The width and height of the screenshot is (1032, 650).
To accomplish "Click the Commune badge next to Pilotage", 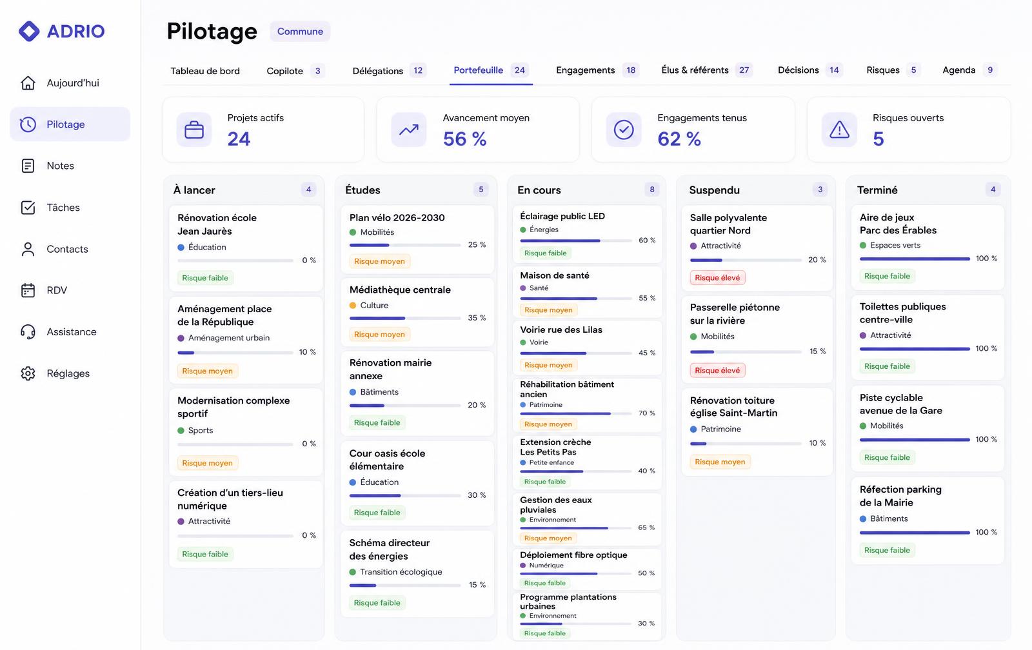I will point(300,32).
